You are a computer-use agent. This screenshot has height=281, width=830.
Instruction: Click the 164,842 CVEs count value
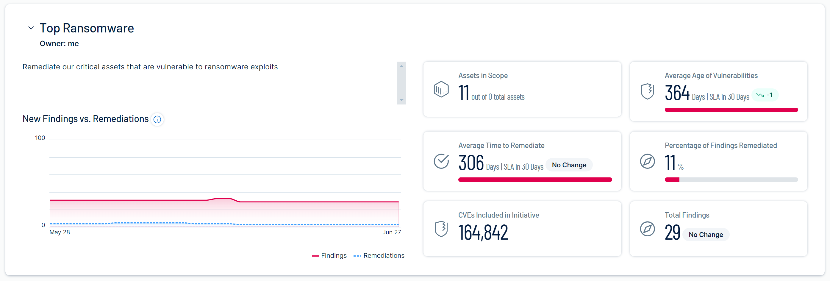tap(483, 232)
